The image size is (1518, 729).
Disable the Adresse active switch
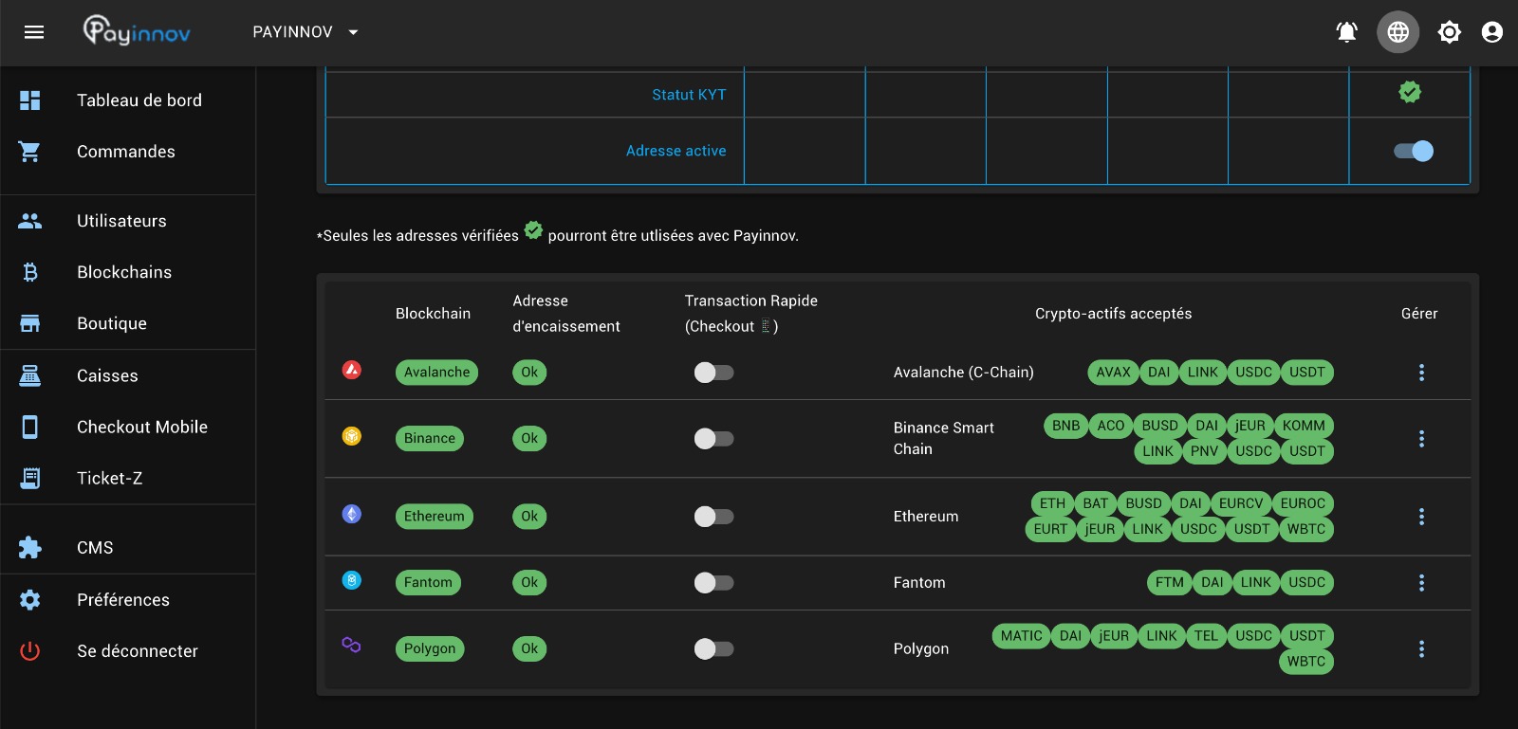click(1414, 151)
